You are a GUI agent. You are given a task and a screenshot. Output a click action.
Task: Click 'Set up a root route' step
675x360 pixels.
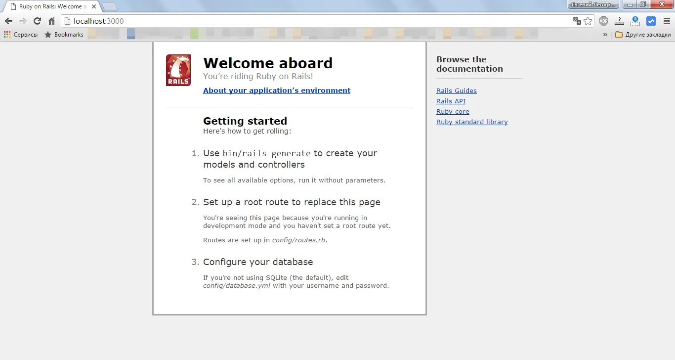pyautogui.click(x=292, y=202)
